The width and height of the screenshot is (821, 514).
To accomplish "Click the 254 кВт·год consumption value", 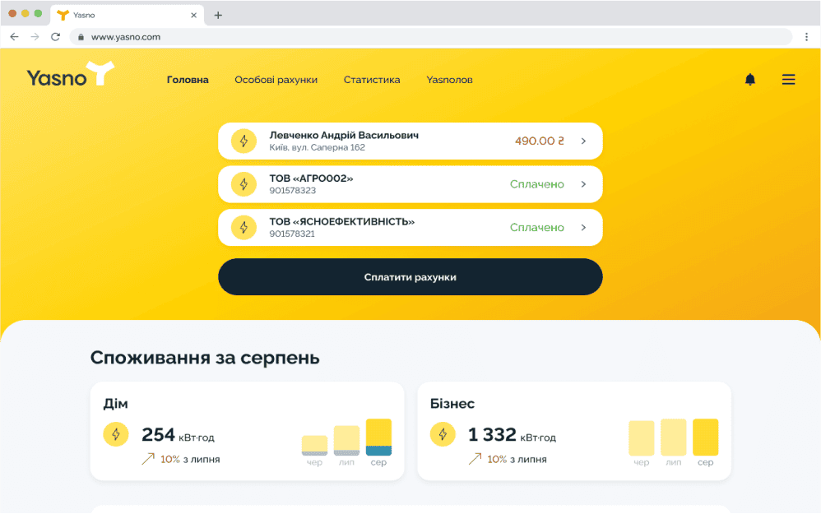I will coord(178,434).
